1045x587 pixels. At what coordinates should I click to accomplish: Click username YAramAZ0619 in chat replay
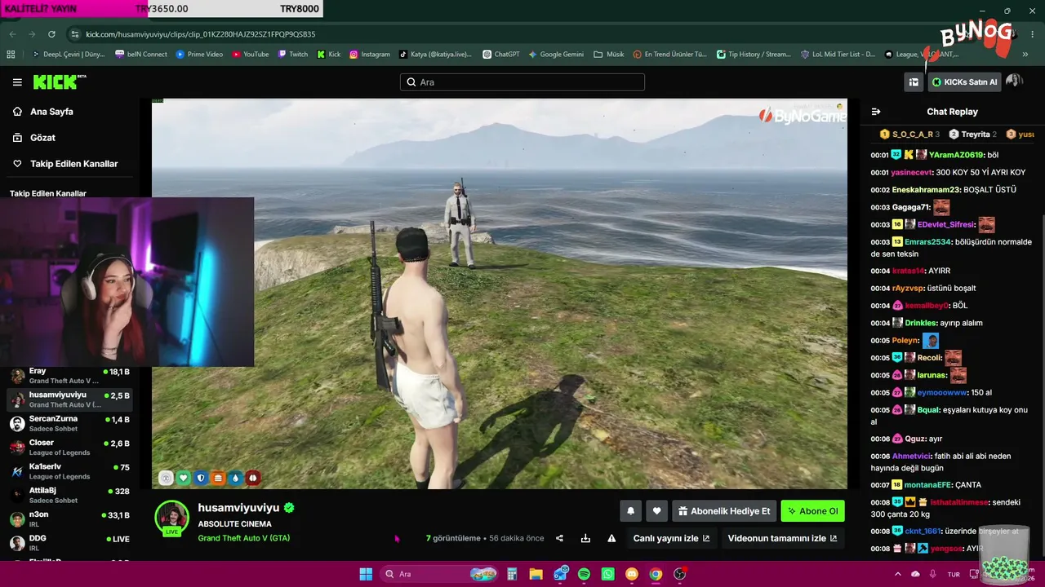pyautogui.click(x=956, y=155)
